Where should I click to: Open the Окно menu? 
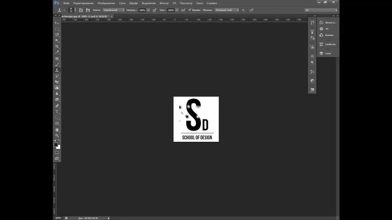(200, 3)
